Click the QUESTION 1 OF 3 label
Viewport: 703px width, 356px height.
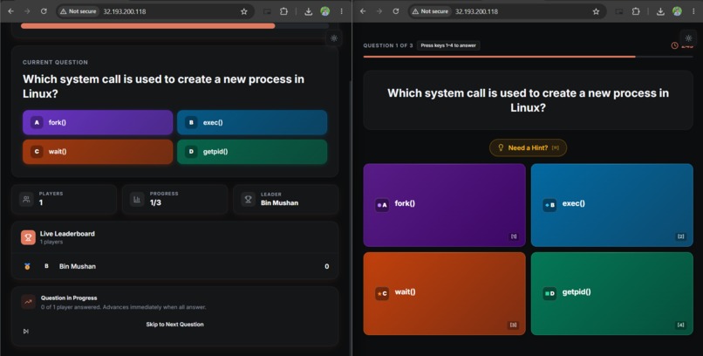pyautogui.click(x=388, y=45)
